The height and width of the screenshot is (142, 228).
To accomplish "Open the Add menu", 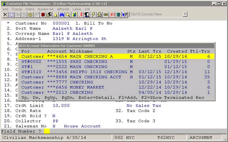I will tap(5, 9).
